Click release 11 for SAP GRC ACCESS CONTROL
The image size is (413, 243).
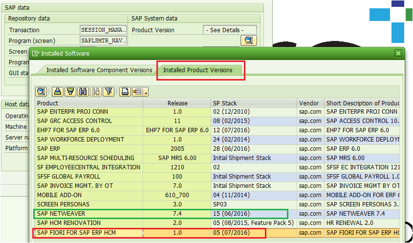177,121
